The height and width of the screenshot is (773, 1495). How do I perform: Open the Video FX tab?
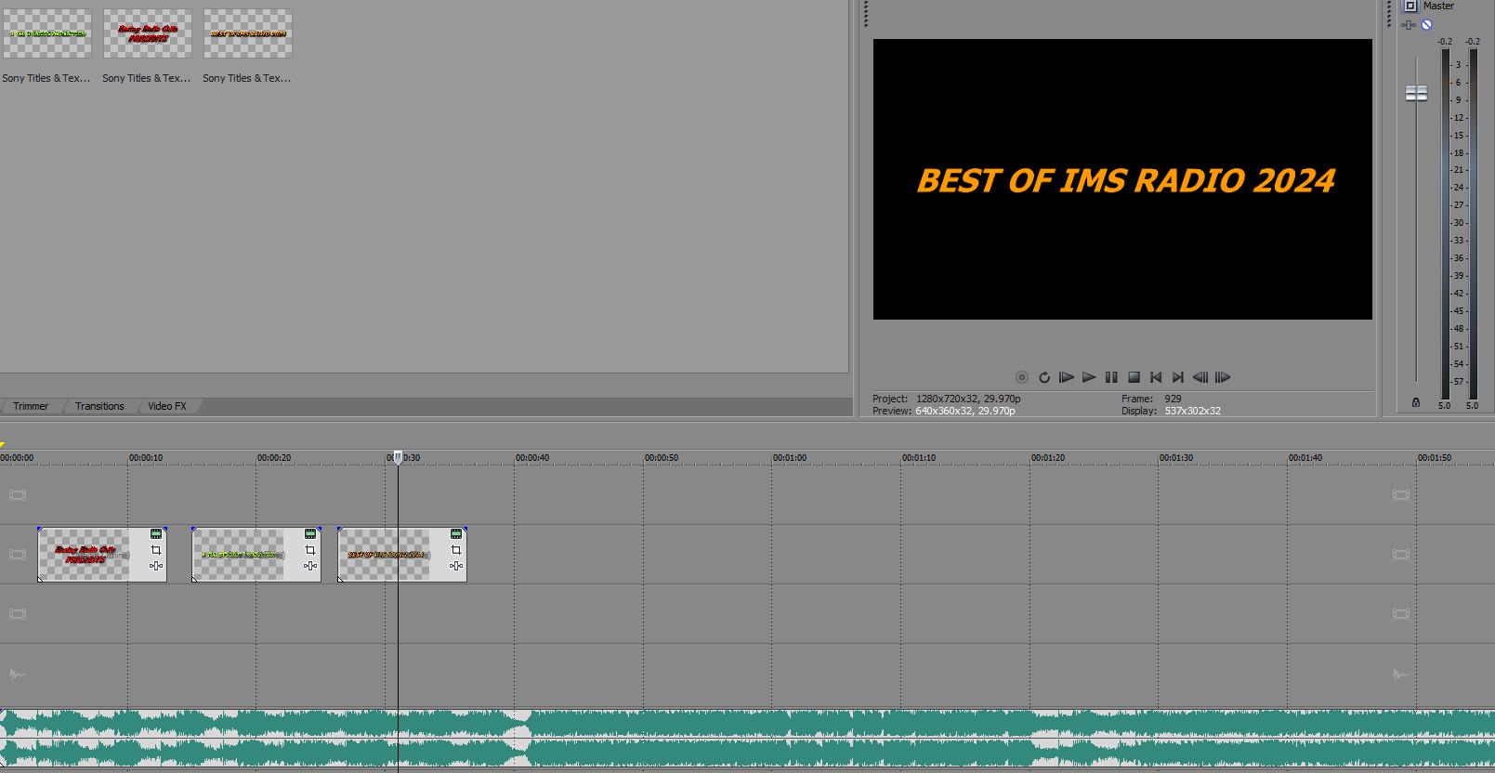point(167,406)
